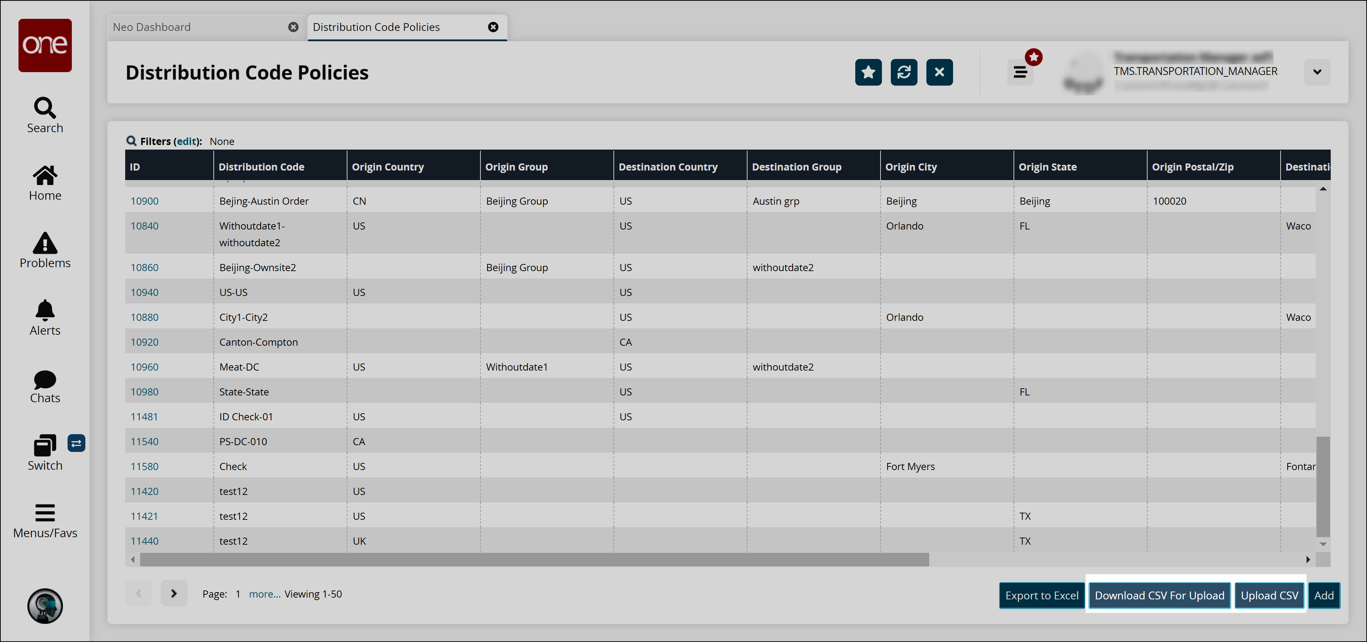The width and height of the screenshot is (1367, 642).
Task: Close the Distribution Code Policies tab
Action: [x=493, y=27]
